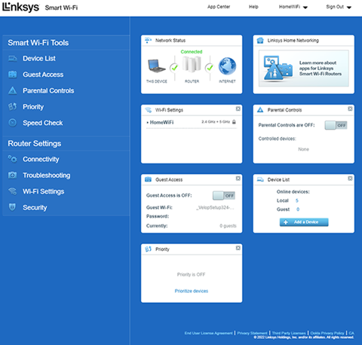Click the Device List widget header icon

coord(260,179)
